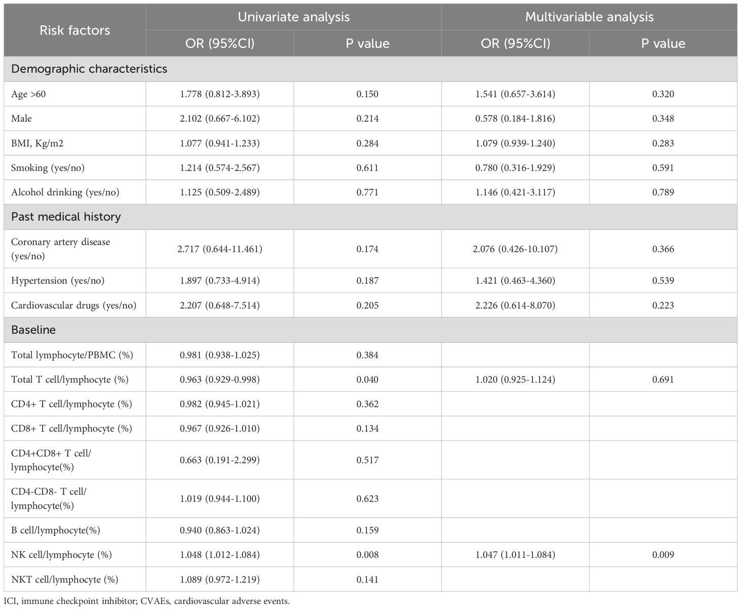Click value '1.077 (0.941-1.233)'
The height and width of the screenshot is (610, 741).
point(220,143)
